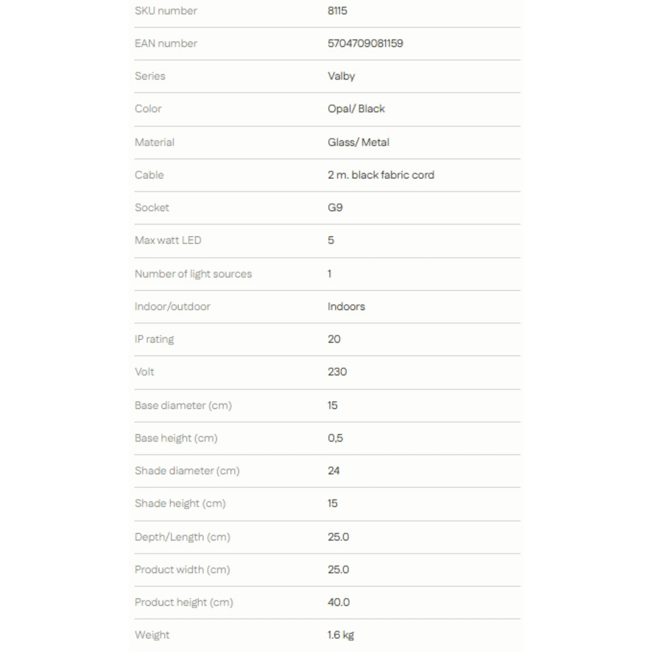The width and height of the screenshot is (652, 652).
Task: Select the SKU number value 8115
Action: 337,11
